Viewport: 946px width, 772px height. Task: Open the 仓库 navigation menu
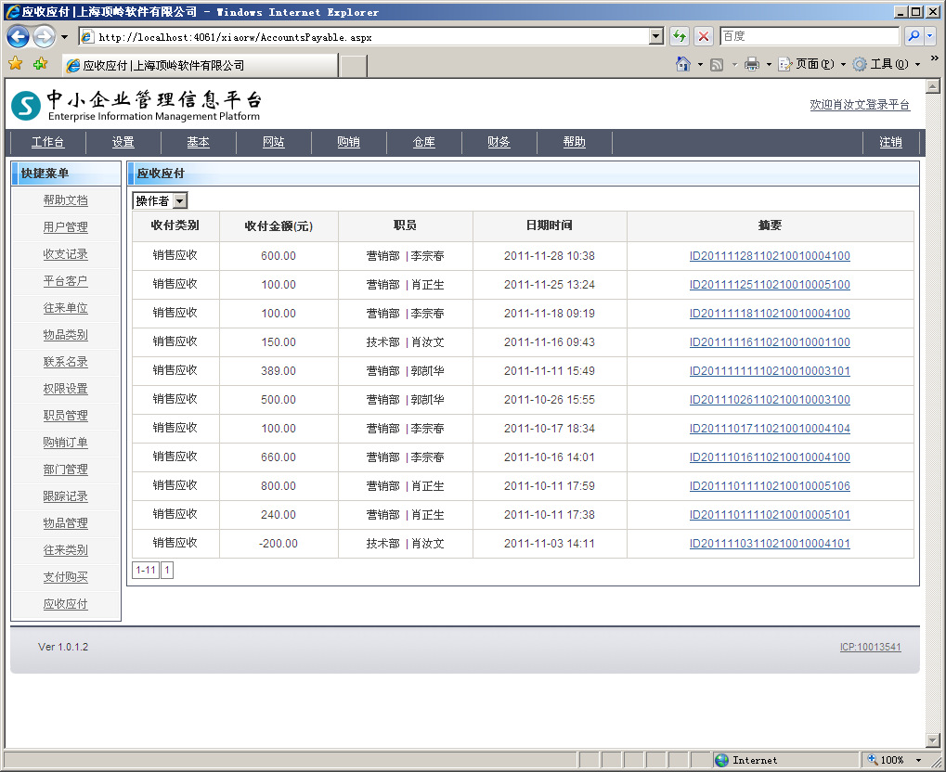point(423,142)
